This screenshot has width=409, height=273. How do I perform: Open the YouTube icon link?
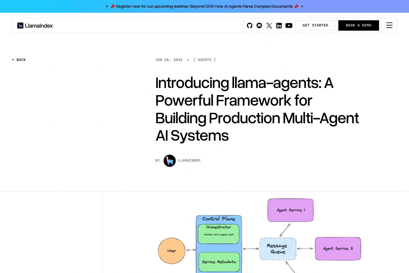pos(289,25)
